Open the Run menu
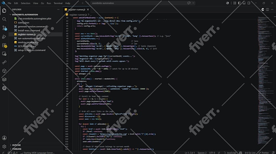The image size is (276, 154). [49, 3]
